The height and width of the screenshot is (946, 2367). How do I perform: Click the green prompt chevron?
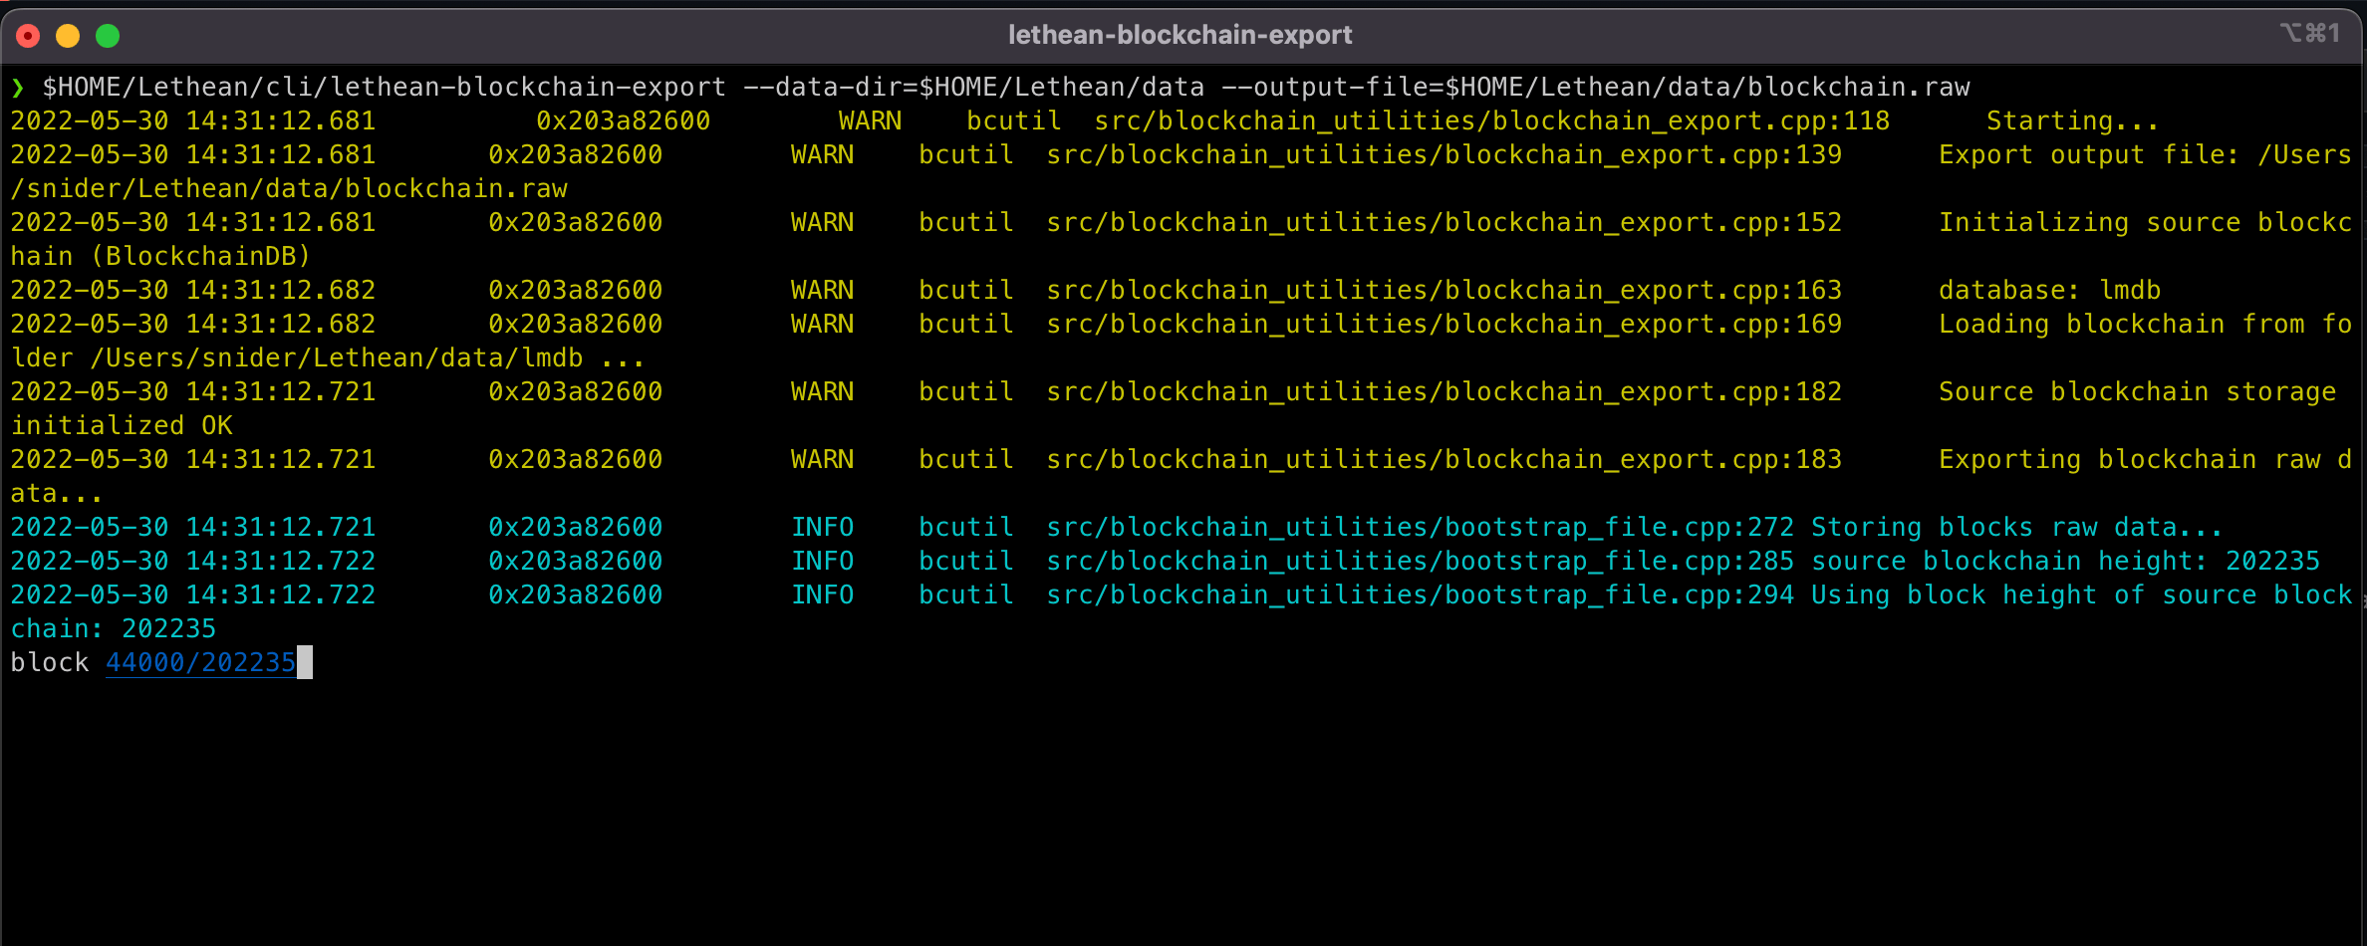18,88
